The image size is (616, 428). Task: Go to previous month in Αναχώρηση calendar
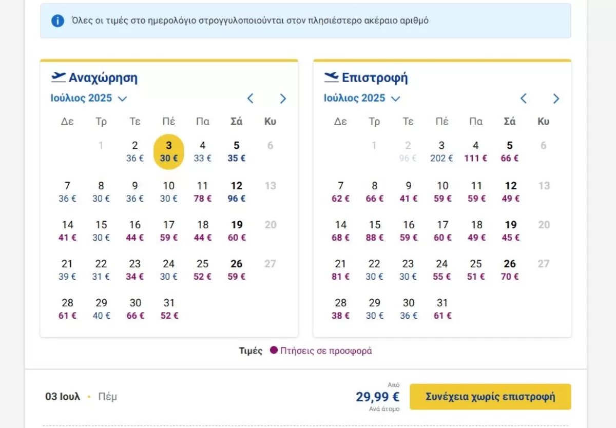251,99
